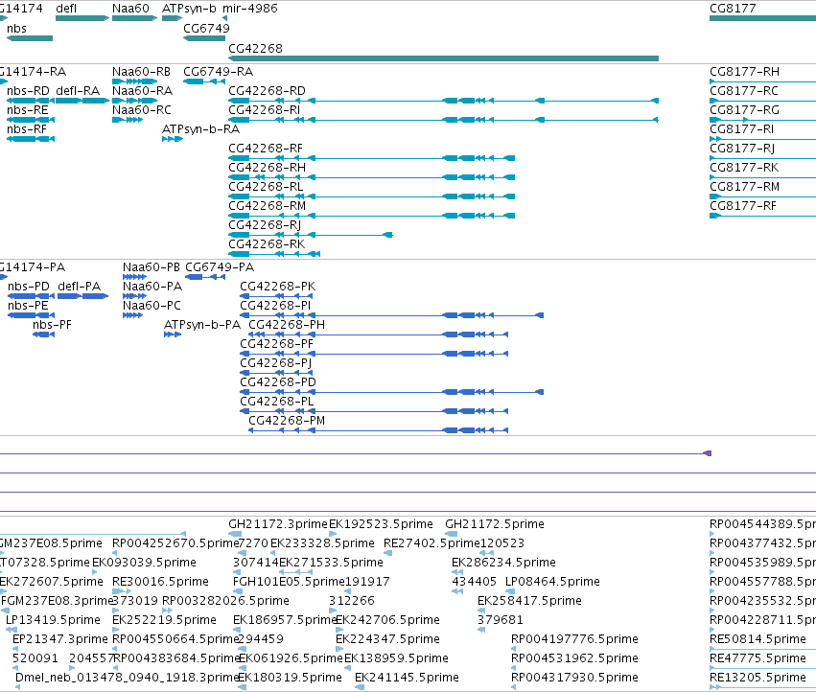
Task: Open transcript CG8177-RH label
Action: point(745,71)
